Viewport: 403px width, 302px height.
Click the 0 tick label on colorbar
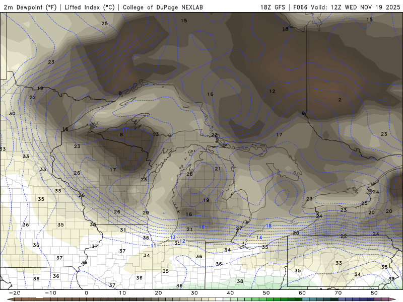click(86, 293)
